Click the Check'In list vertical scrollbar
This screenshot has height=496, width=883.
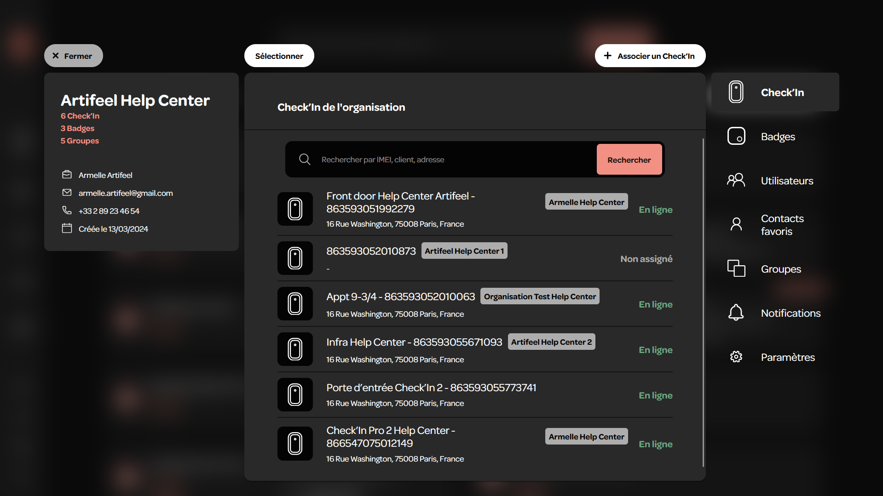pyautogui.click(x=703, y=302)
